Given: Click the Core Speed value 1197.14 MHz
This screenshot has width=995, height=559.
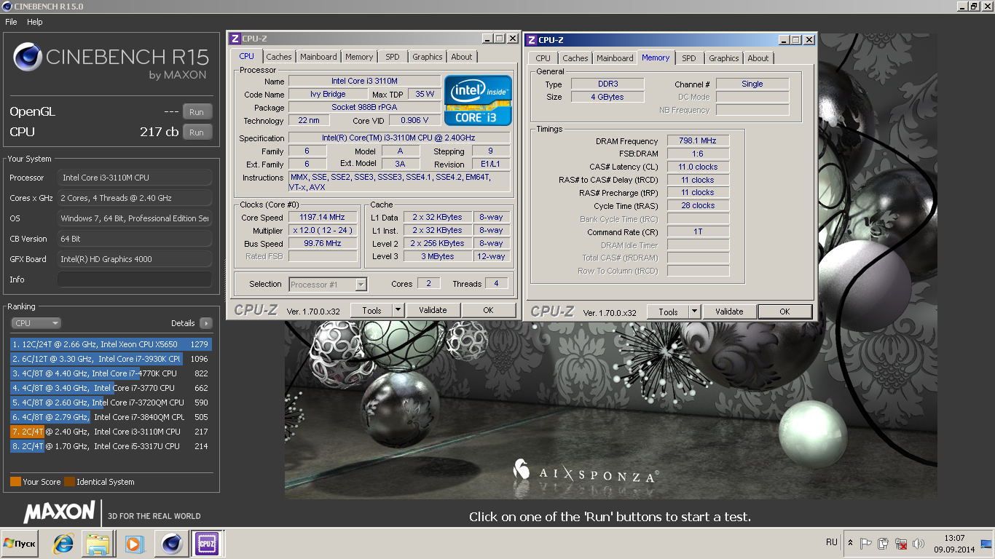Looking at the screenshot, I should 322,217.
